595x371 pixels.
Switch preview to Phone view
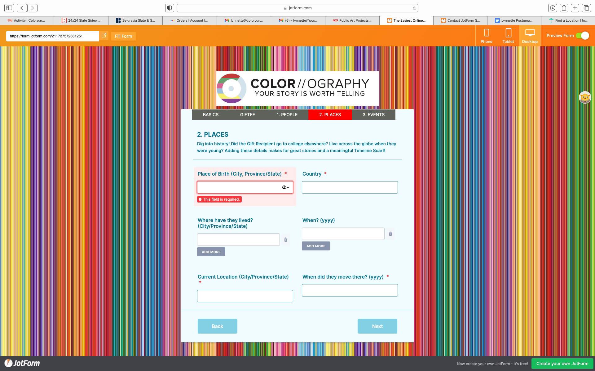tap(486, 36)
